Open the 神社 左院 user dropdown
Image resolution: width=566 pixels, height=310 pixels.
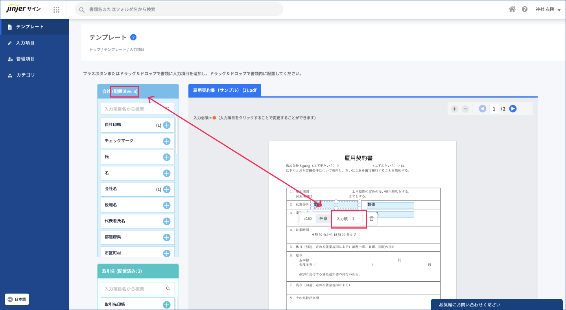point(548,9)
